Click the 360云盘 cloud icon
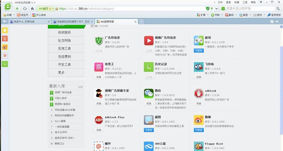Viewport: 283px width, 151px height. point(149,146)
